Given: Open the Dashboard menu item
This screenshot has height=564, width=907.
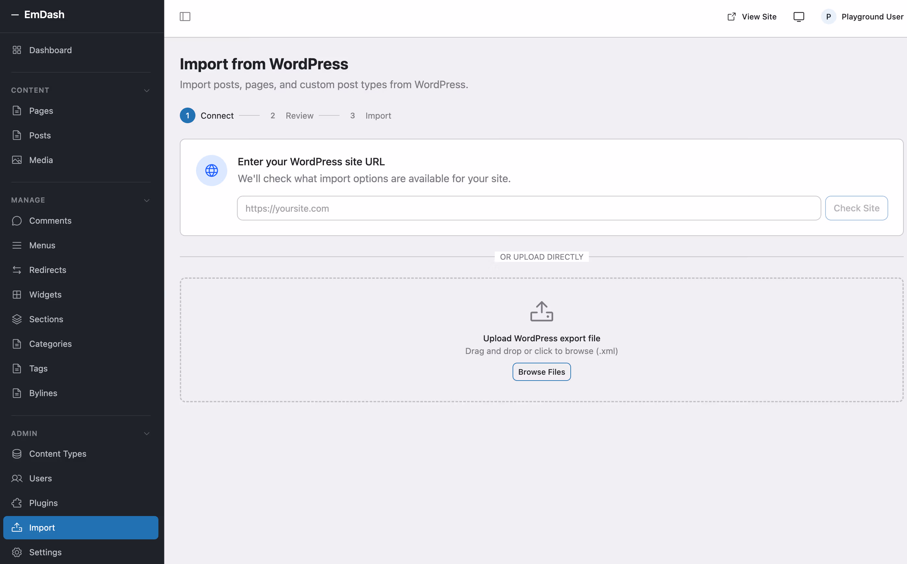Looking at the screenshot, I should [81, 50].
